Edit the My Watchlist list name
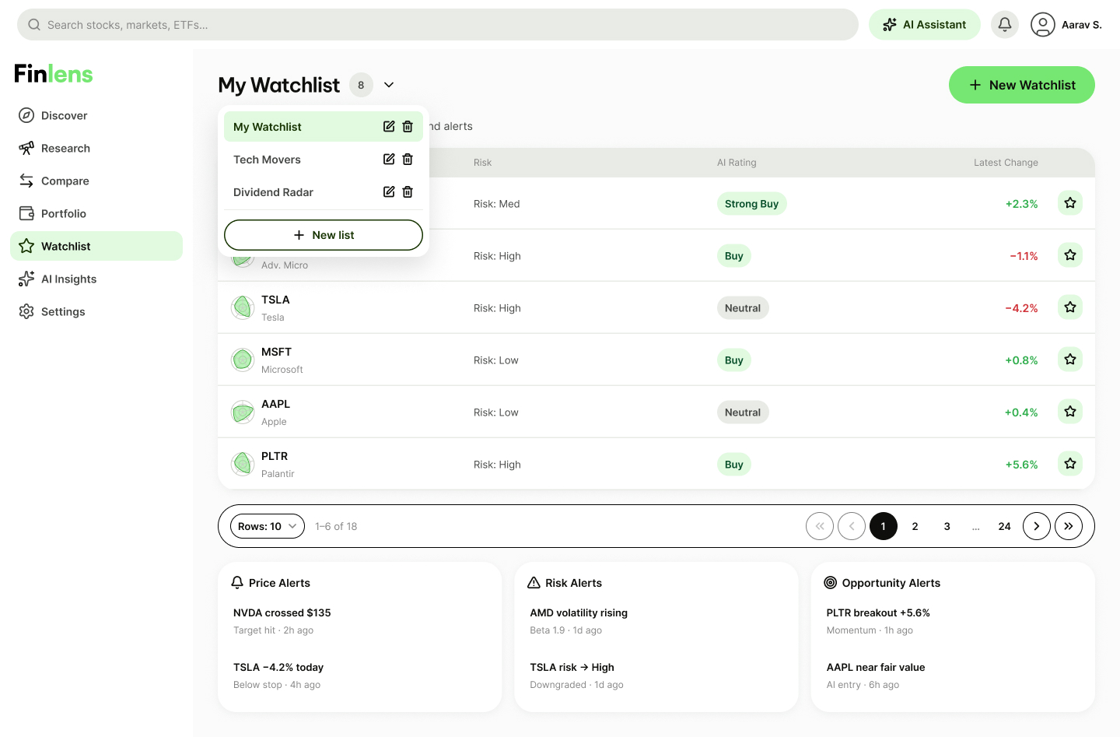This screenshot has width=1120, height=737. click(x=389, y=127)
